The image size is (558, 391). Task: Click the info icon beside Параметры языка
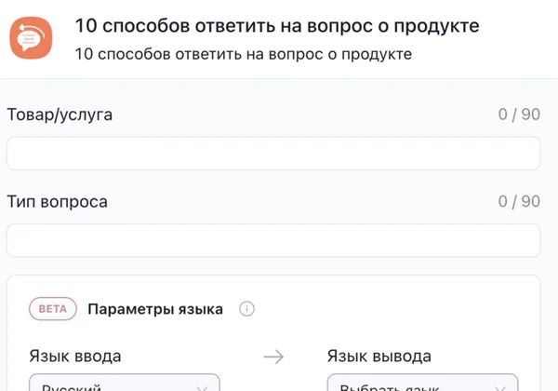coord(246,309)
